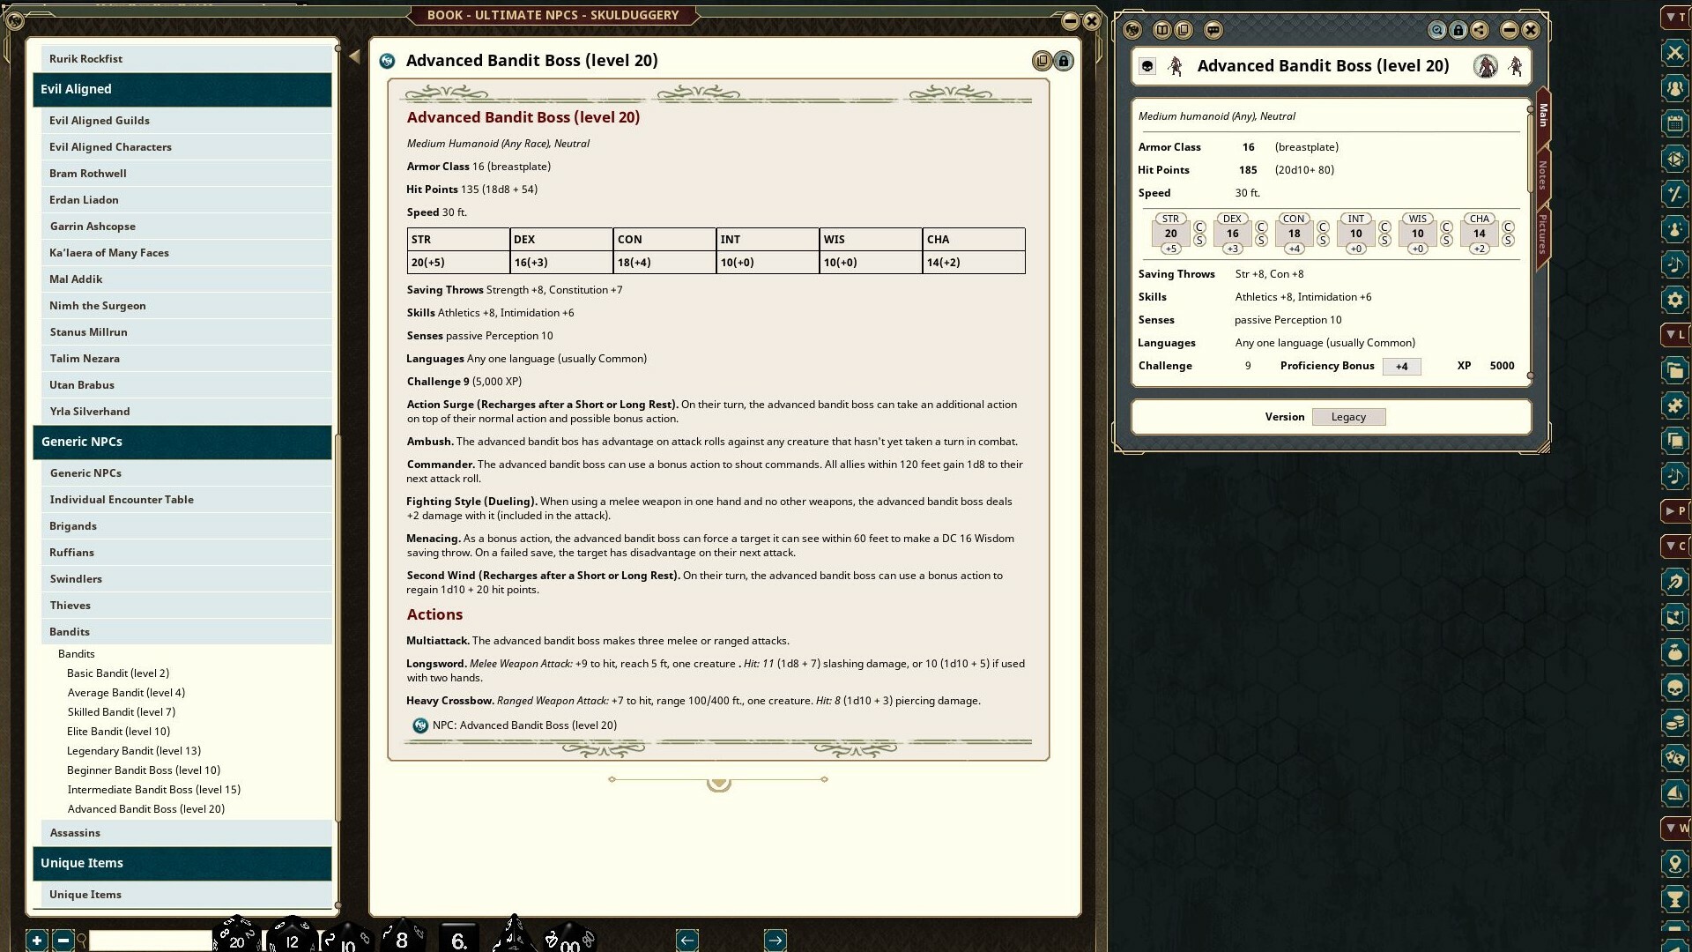Switch to the Notes tab on NPC sheet
The height and width of the screenshot is (952, 1692).
[1542, 174]
